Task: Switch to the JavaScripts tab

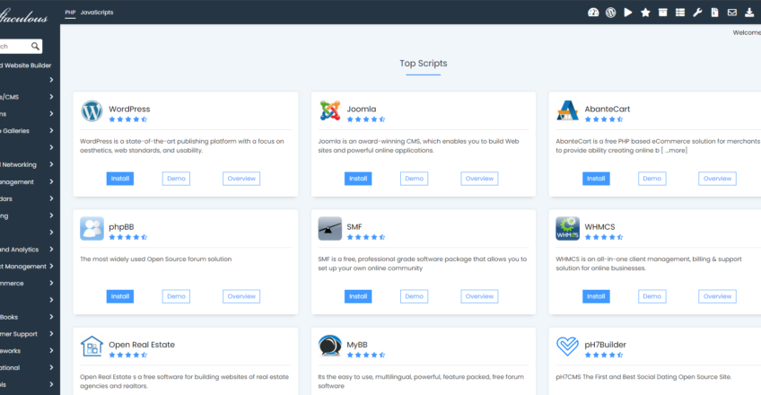Action: (x=97, y=13)
